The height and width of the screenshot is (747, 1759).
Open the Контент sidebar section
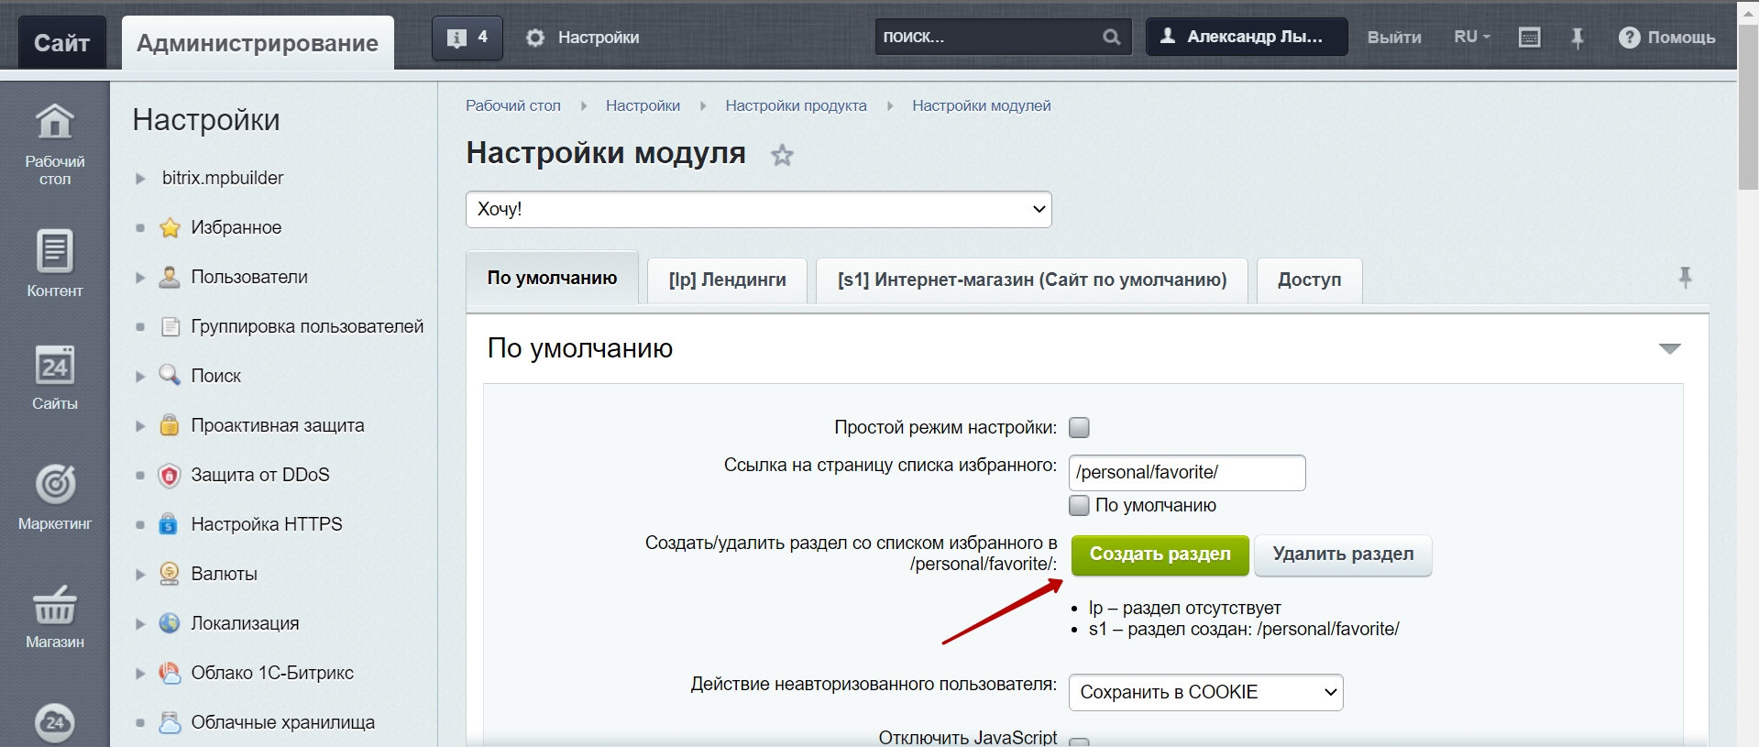[x=54, y=262]
